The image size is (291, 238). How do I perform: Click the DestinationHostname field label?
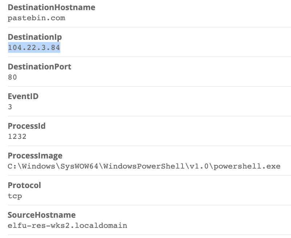(x=52, y=8)
